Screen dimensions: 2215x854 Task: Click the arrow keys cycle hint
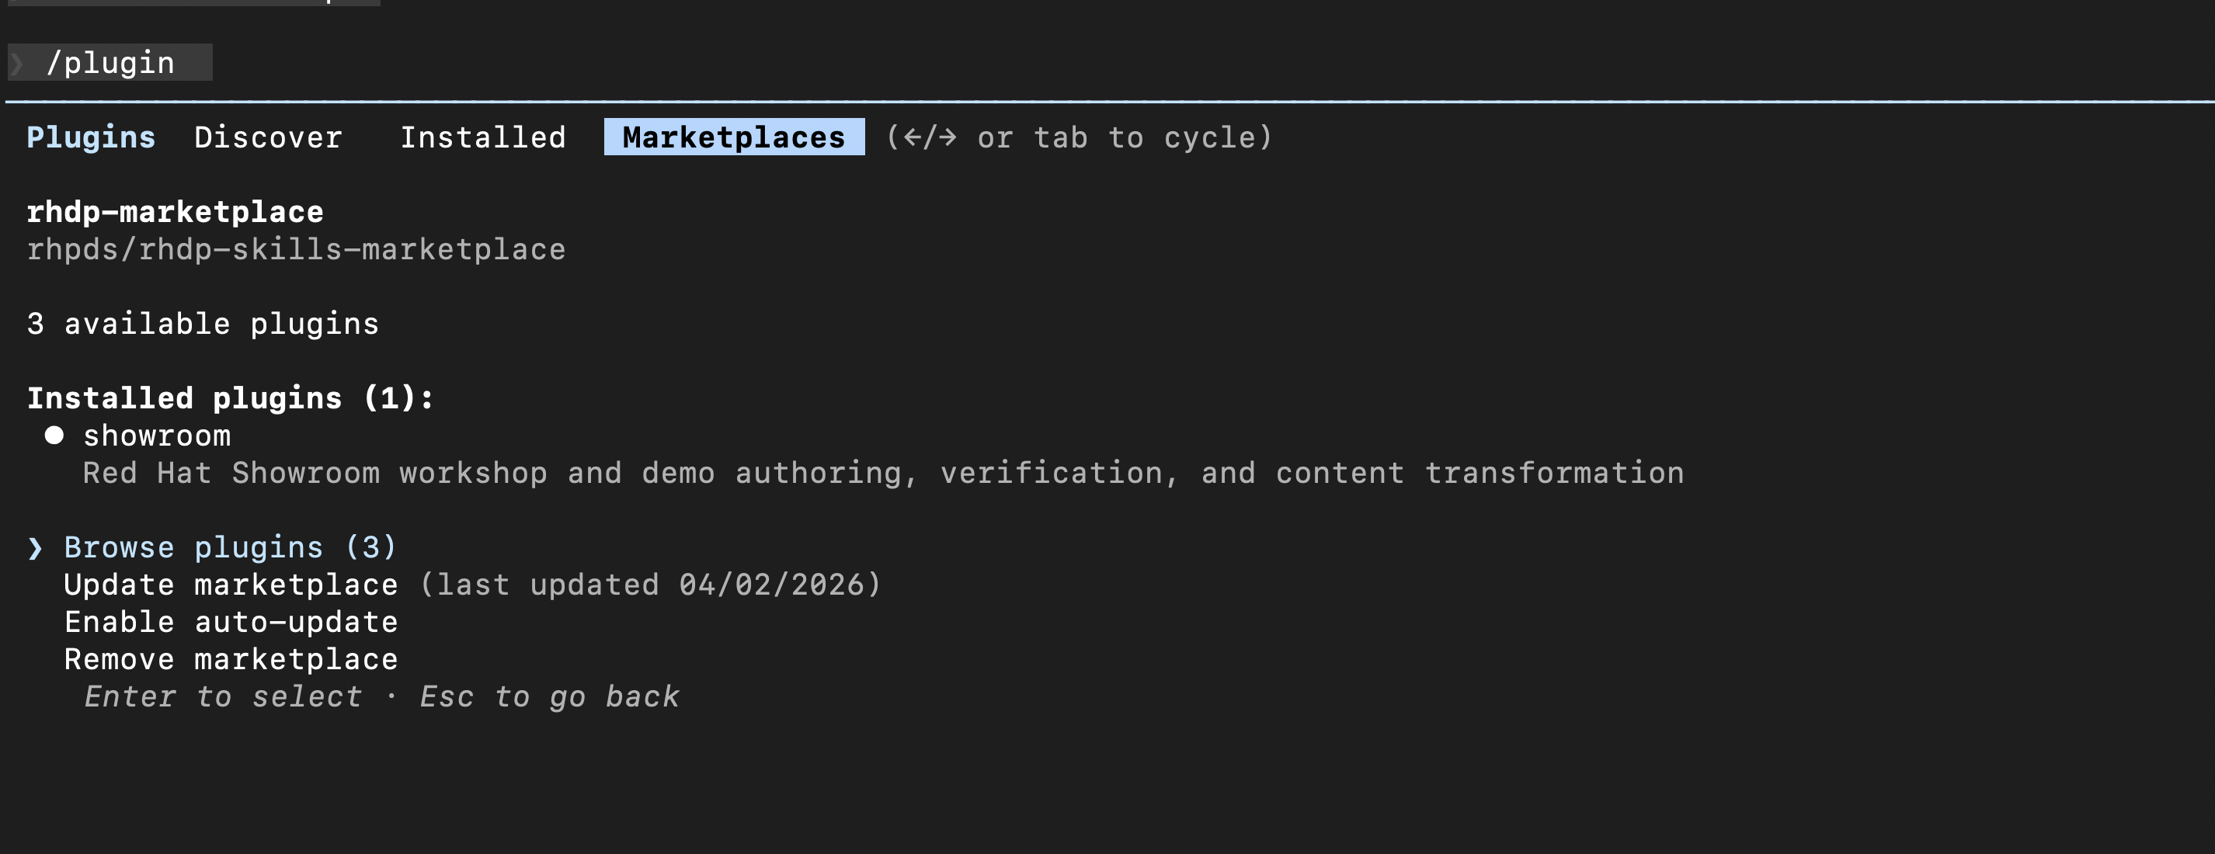click(x=1079, y=137)
